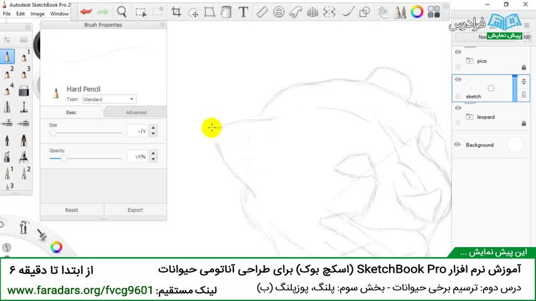This screenshot has width=536, height=301.
Task: Select pencil brush numbered 2
Action: coord(7,73)
